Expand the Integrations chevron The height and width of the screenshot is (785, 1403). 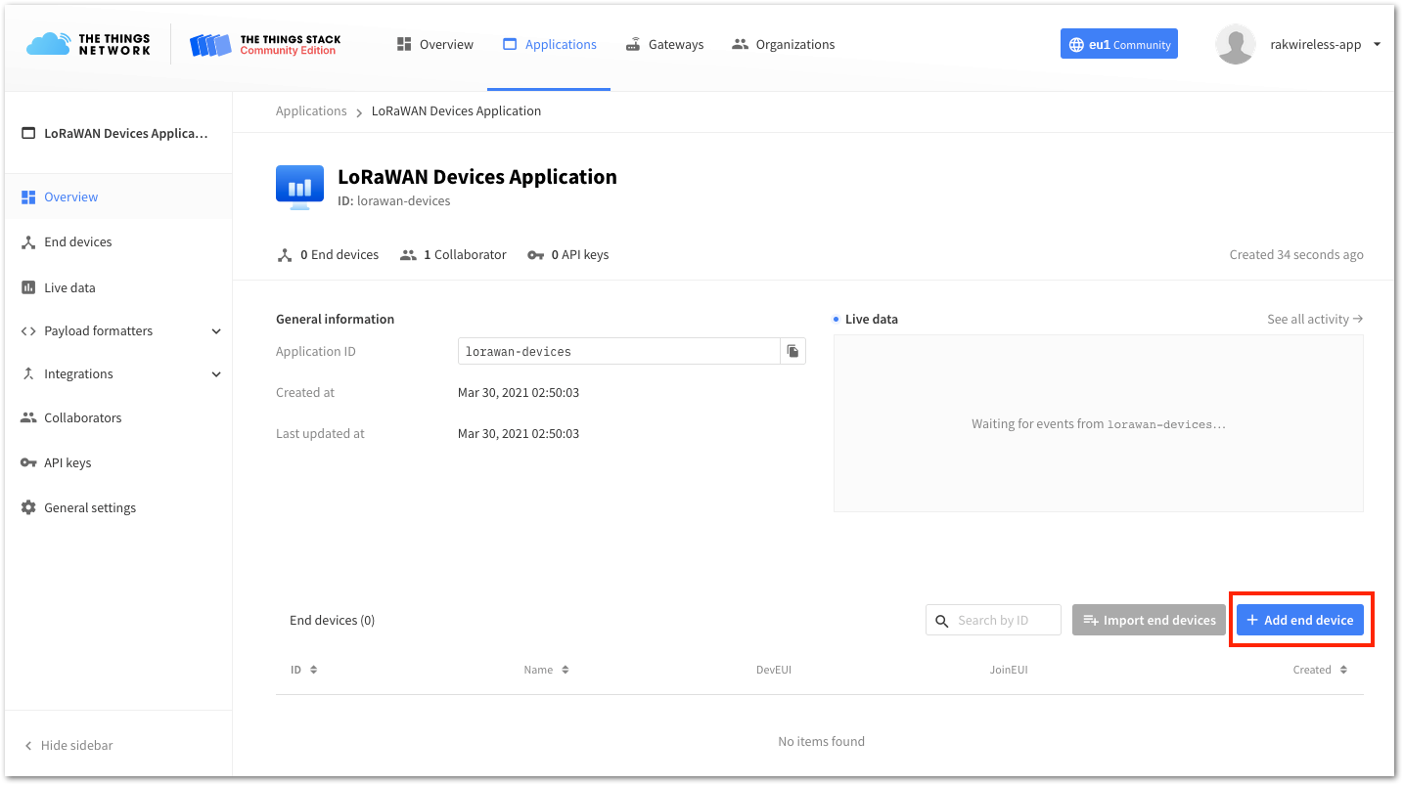(216, 374)
